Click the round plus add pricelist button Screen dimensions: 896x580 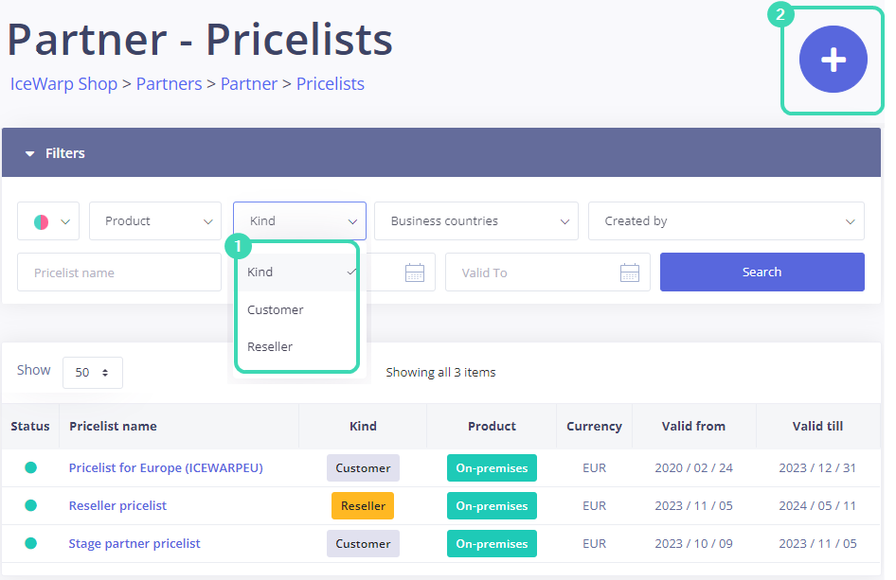(x=833, y=60)
